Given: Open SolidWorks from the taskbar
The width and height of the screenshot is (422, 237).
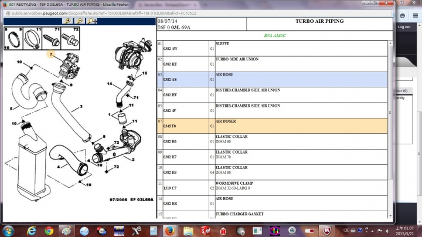Looking at the screenshot, I should [x=205, y=231].
